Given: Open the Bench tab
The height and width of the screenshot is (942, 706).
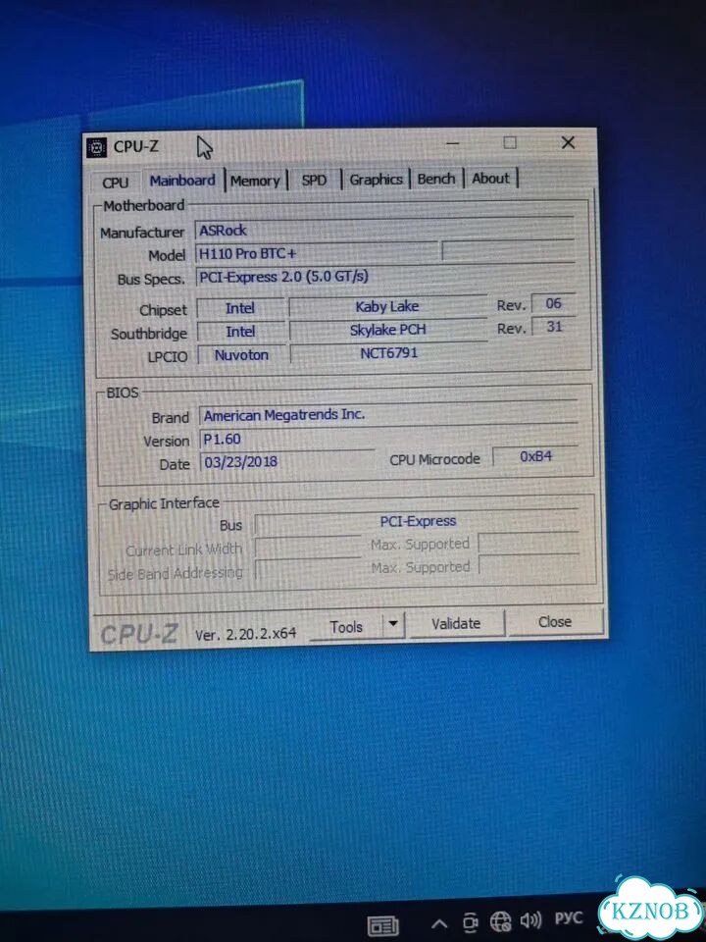Looking at the screenshot, I should point(435,179).
